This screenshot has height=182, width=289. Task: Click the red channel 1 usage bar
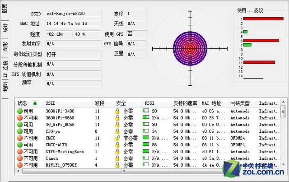(263, 19)
